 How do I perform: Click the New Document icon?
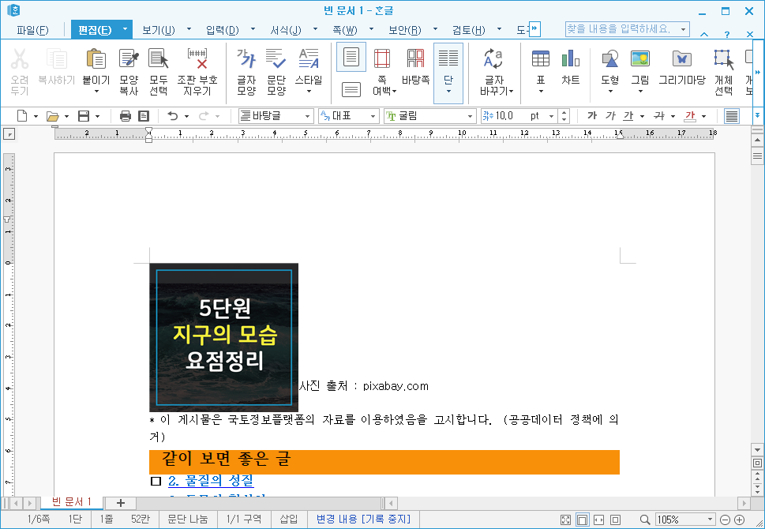coord(22,116)
